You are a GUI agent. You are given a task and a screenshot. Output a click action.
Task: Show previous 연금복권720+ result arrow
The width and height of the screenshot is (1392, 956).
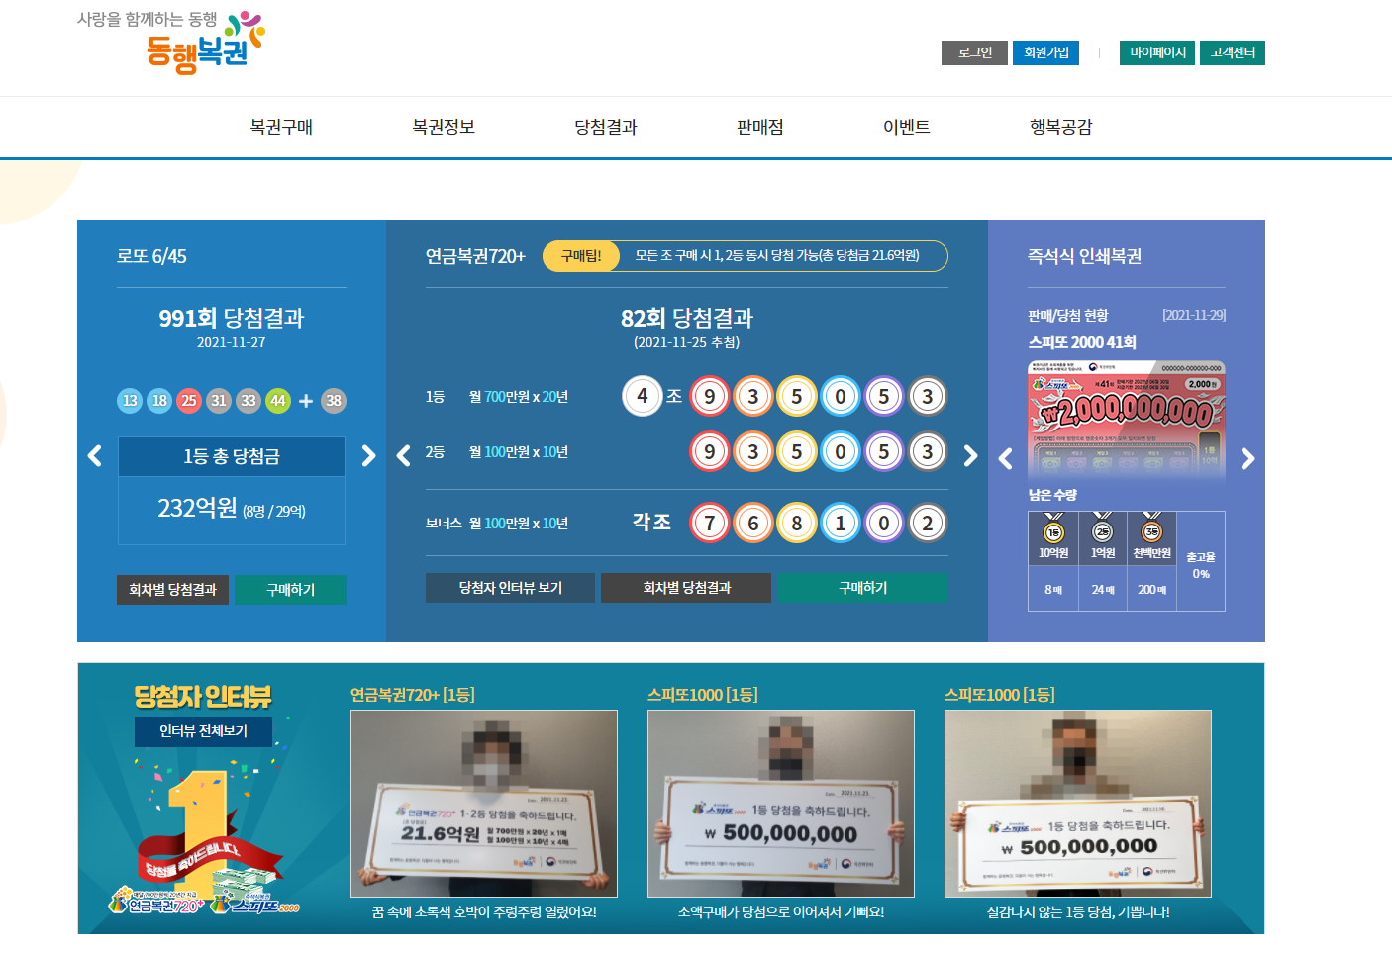(403, 455)
